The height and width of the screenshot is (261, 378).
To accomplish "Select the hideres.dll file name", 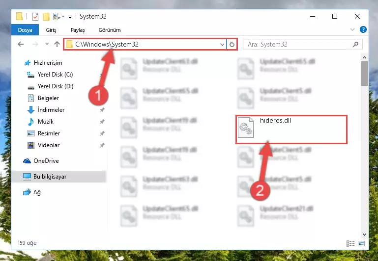I will (275, 121).
